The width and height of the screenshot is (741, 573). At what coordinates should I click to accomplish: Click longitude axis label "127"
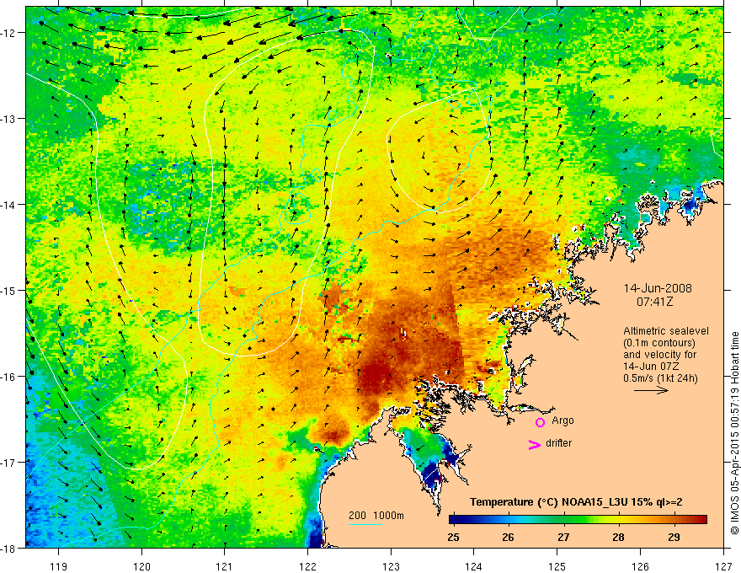[723, 566]
